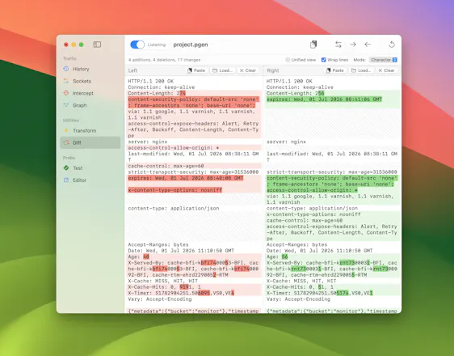Viewport: 454px width, 356px height.
Task: Click right x-content-type-options: nosniff line
Action: 313,214
